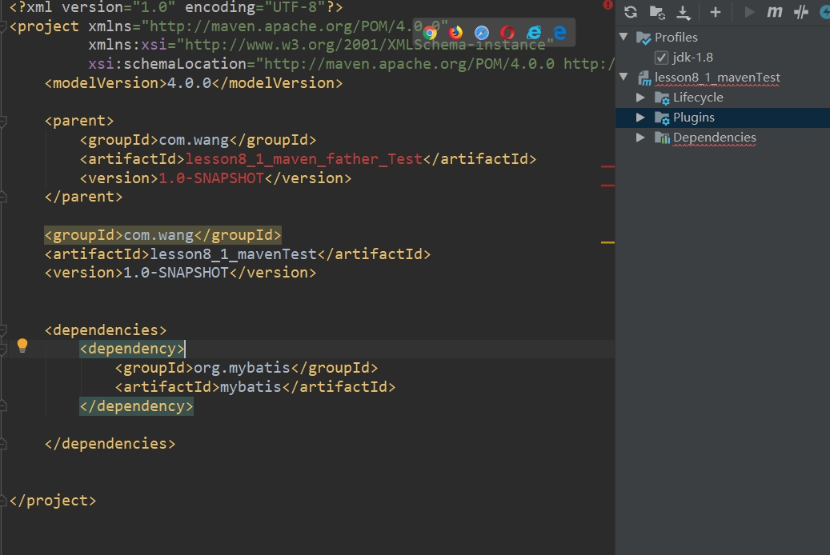The width and height of the screenshot is (830, 555).
Task: Click groupId org.mybatis line
Action: pos(247,368)
